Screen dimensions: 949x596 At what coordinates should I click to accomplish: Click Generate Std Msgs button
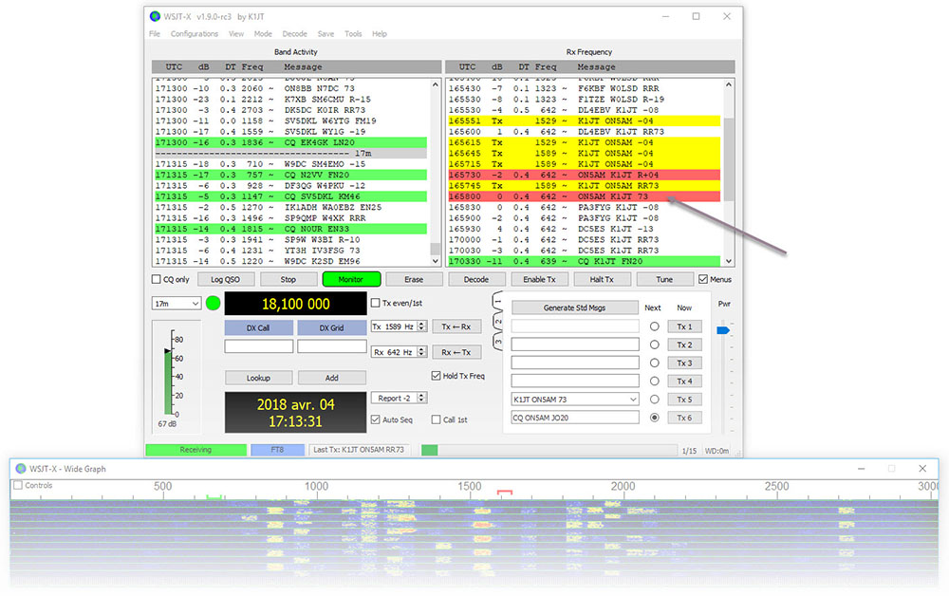click(574, 308)
